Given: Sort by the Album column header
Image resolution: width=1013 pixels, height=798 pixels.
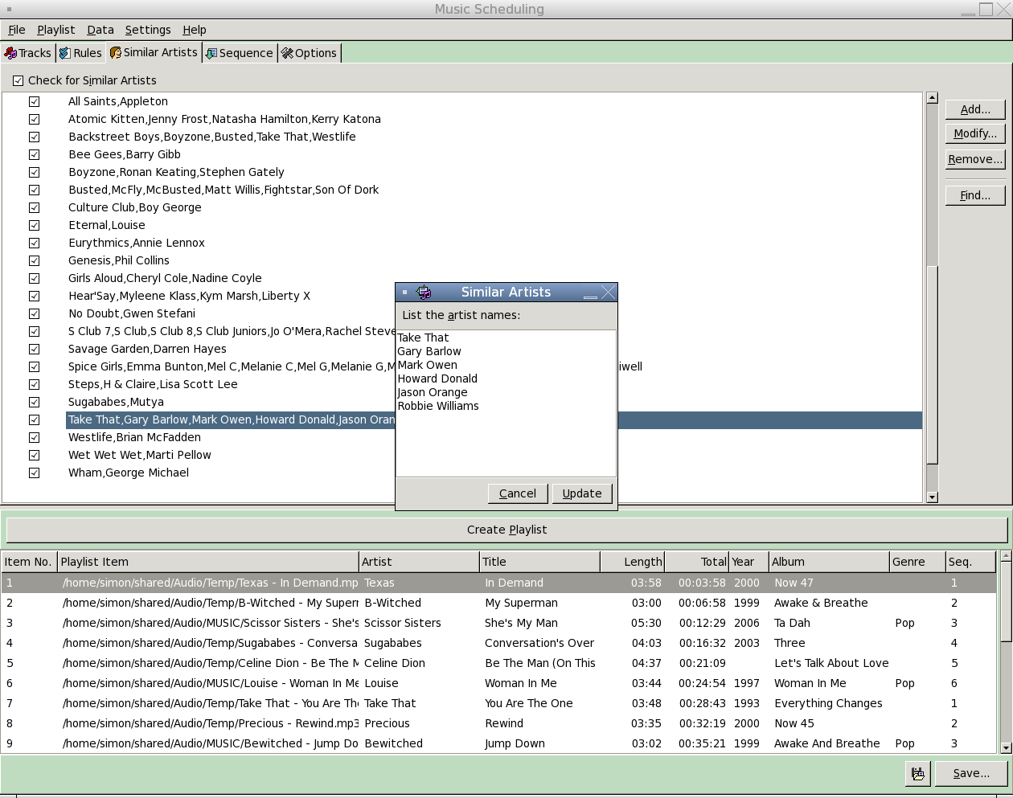Looking at the screenshot, I should [829, 562].
